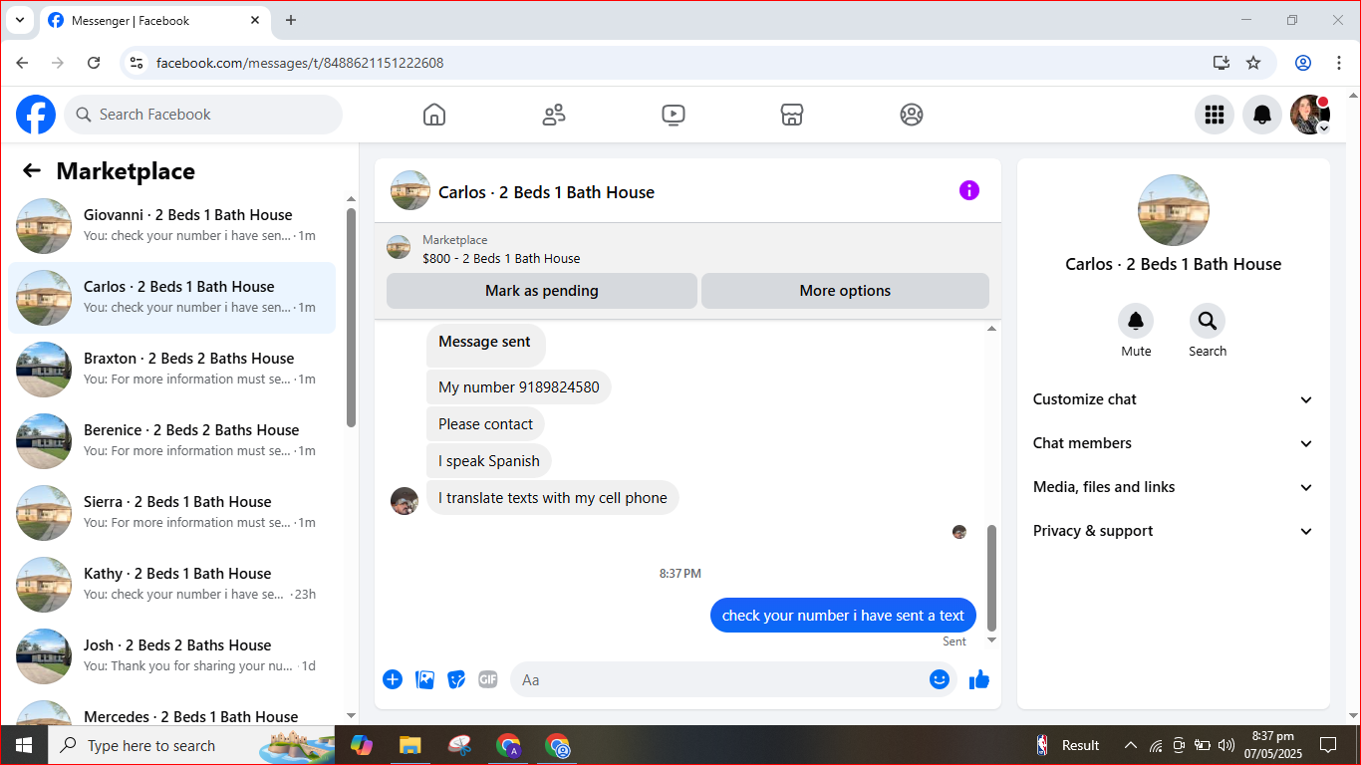Viewport: 1361px width, 765px height.
Task: Open the purple conversation information icon
Action: pyautogui.click(x=969, y=190)
